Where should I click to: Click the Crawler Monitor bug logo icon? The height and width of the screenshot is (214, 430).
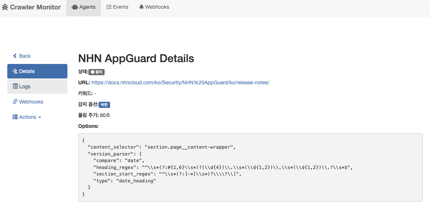coord(5,7)
